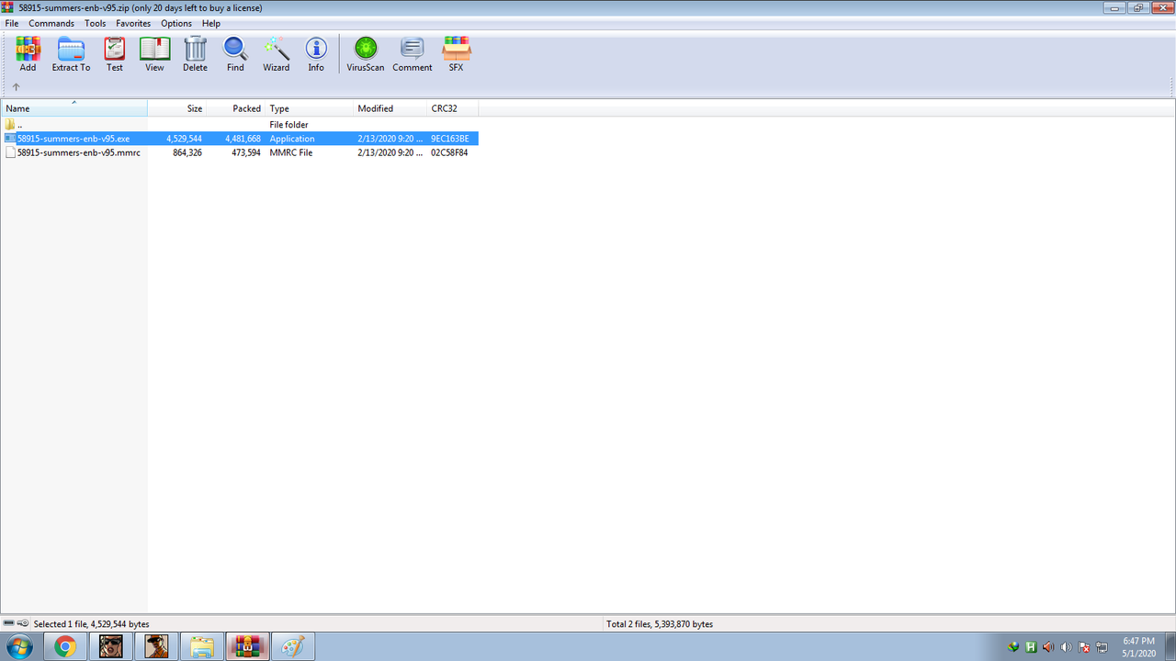1176x661 pixels.
Task: Open the Extract To tool
Action: click(x=71, y=54)
